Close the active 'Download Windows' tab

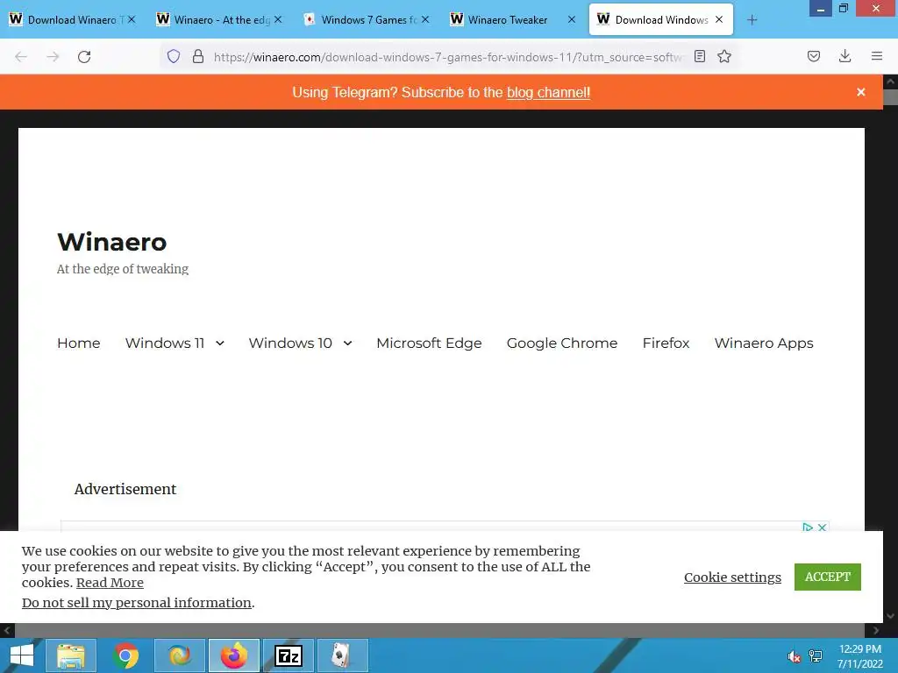719,19
